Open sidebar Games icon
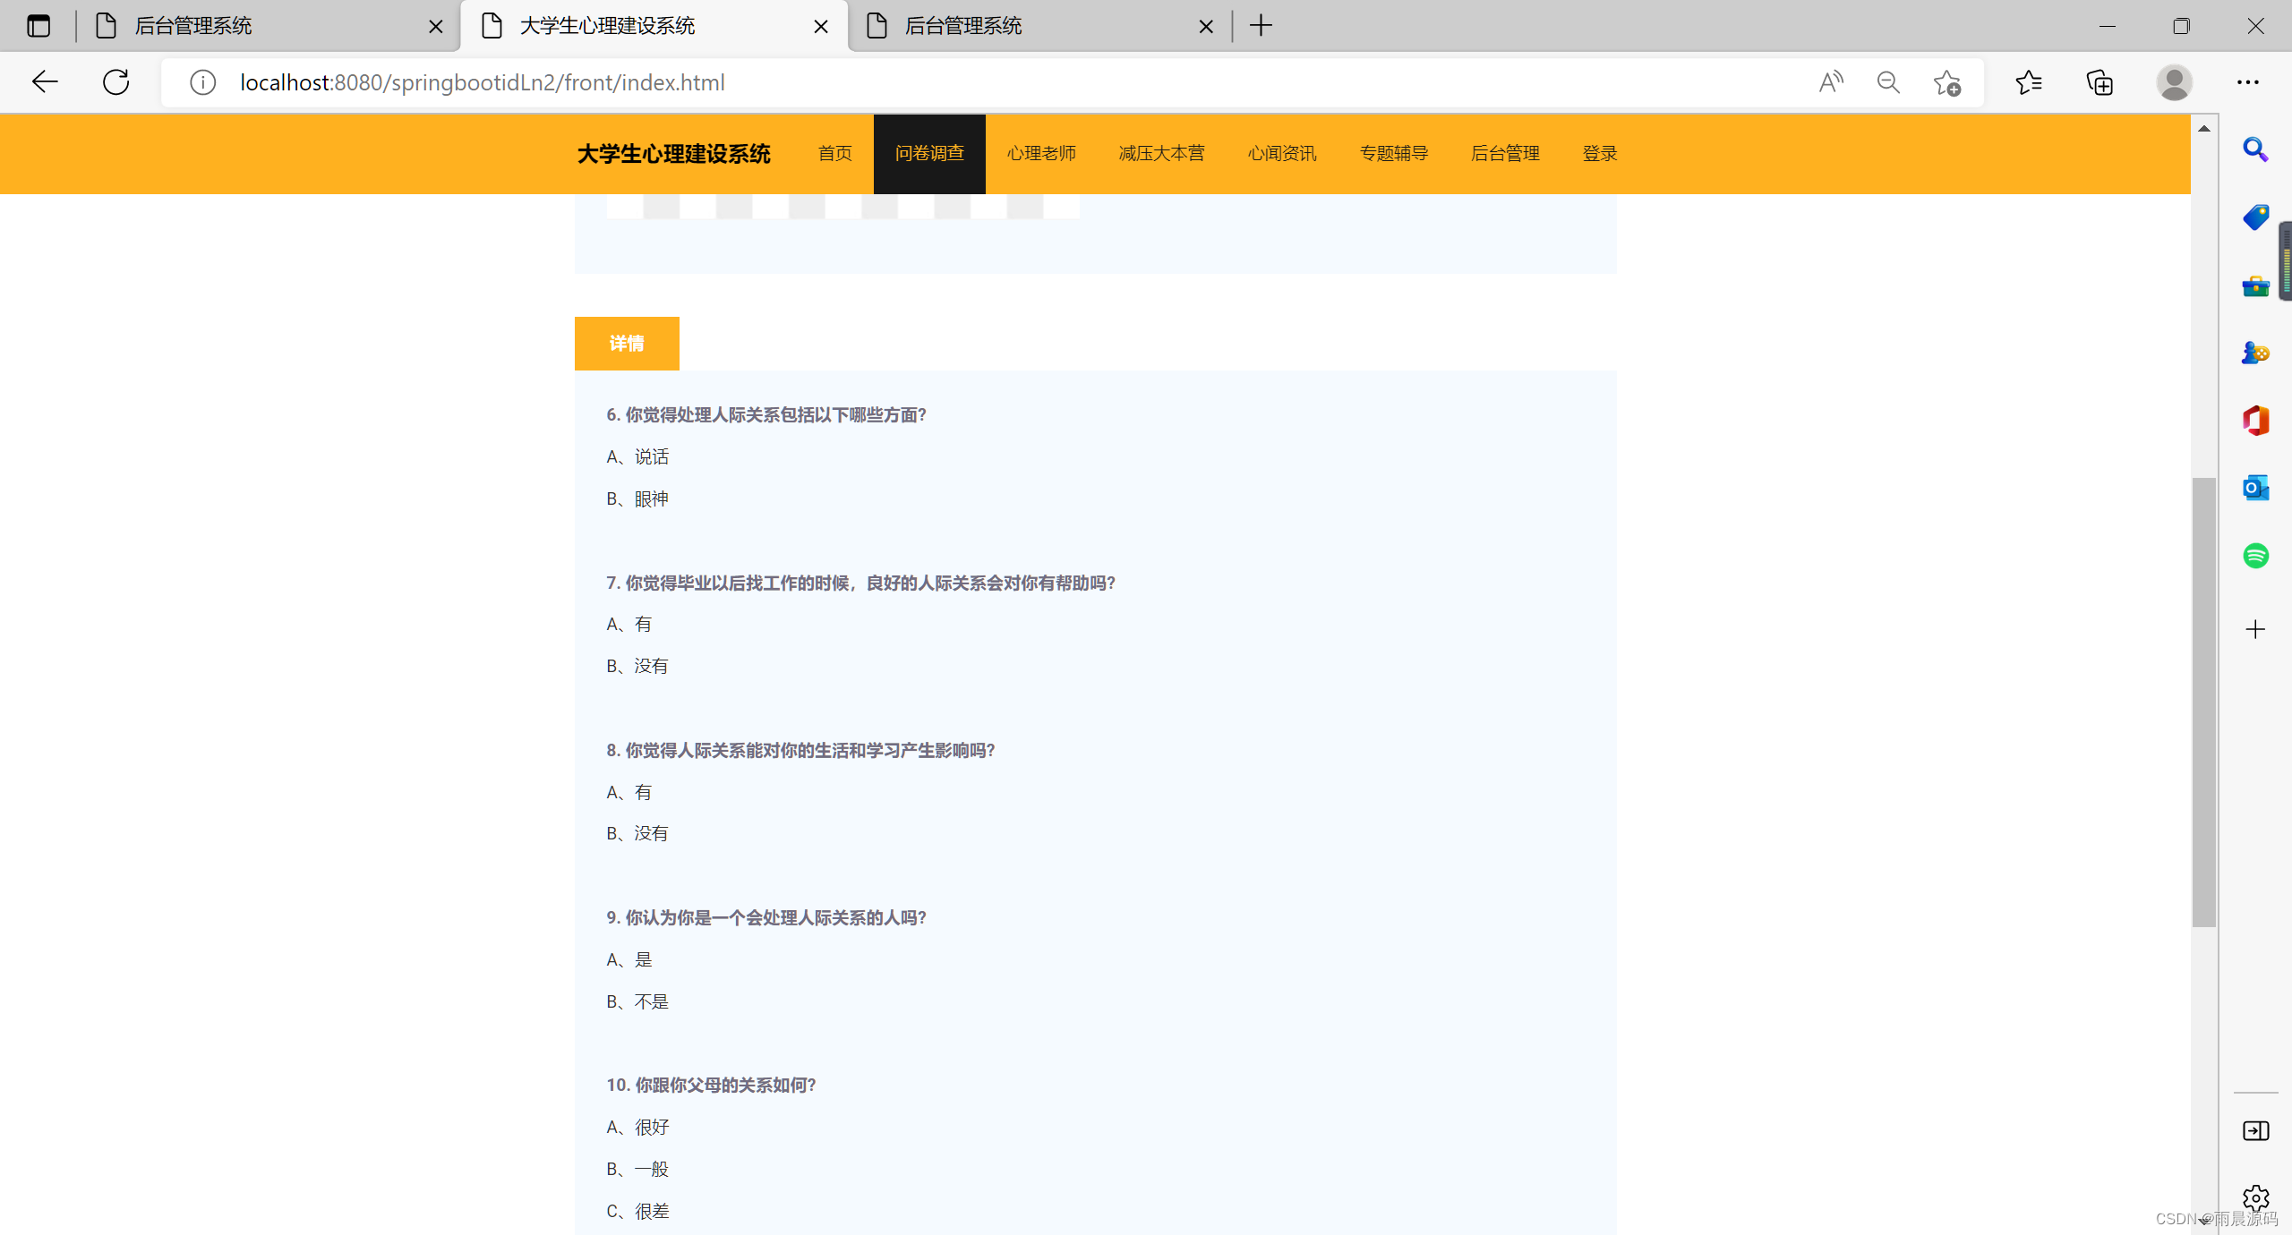The image size is (2292, 1235). click(x=2255, y=353)
